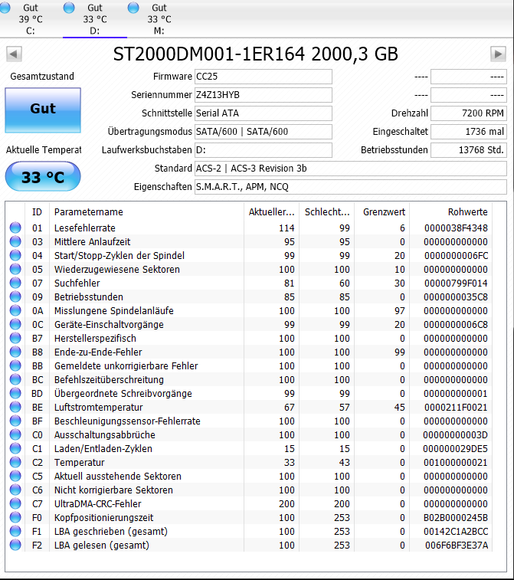Click status icon of Laden/Entladen-Zyklen row
514x580 pixels.
(15, 448)
